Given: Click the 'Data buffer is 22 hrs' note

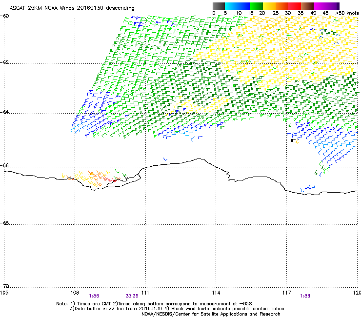Looking at the screenshot, I should [177, 309].
